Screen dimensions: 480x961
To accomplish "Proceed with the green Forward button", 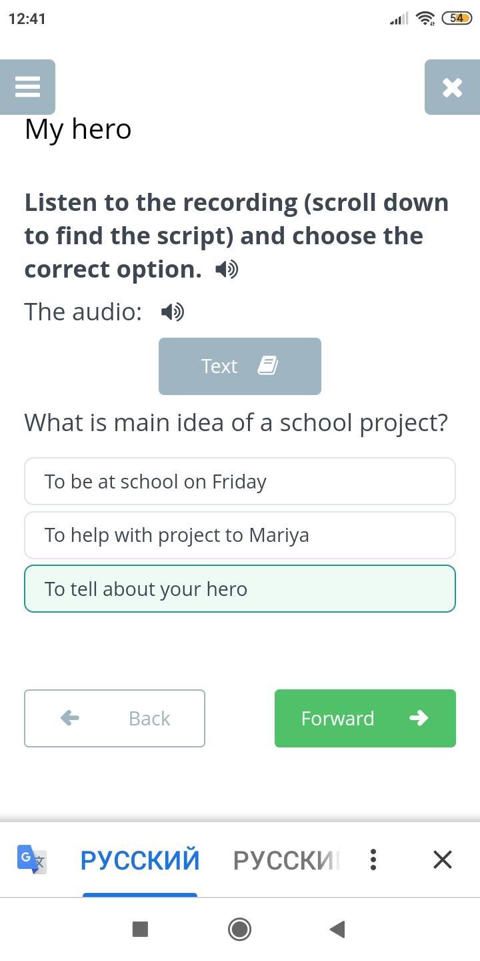I will [x=365, y=718].
